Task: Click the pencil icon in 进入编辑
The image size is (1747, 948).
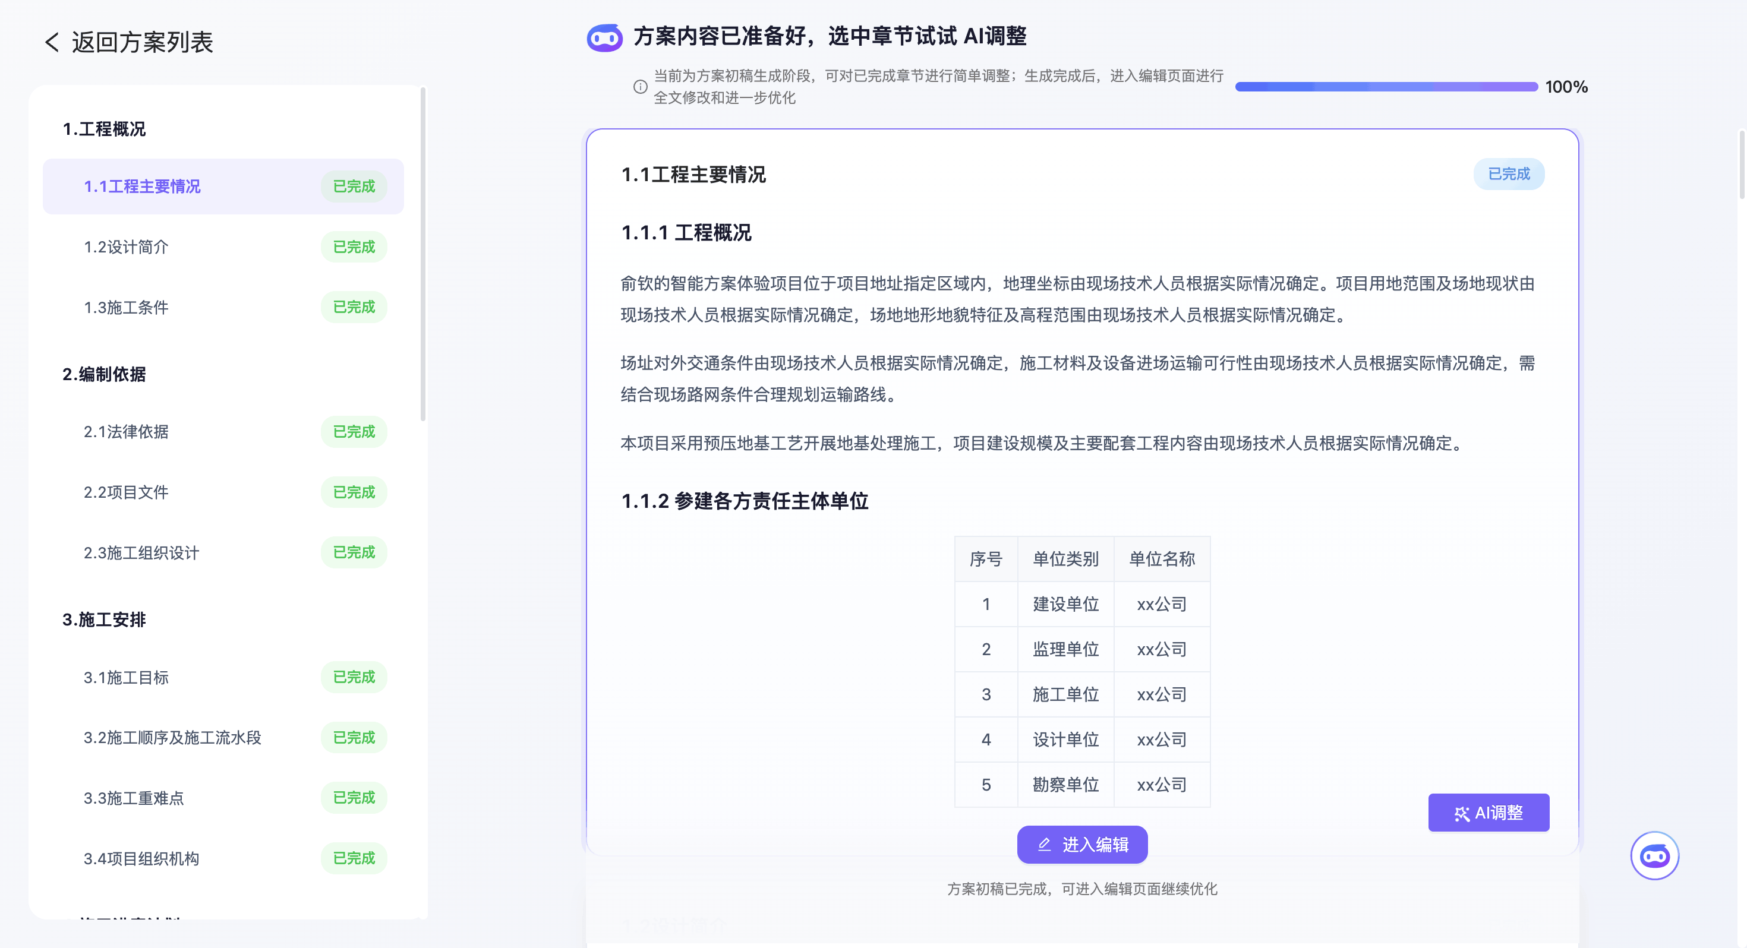Action: [1045, 844]
